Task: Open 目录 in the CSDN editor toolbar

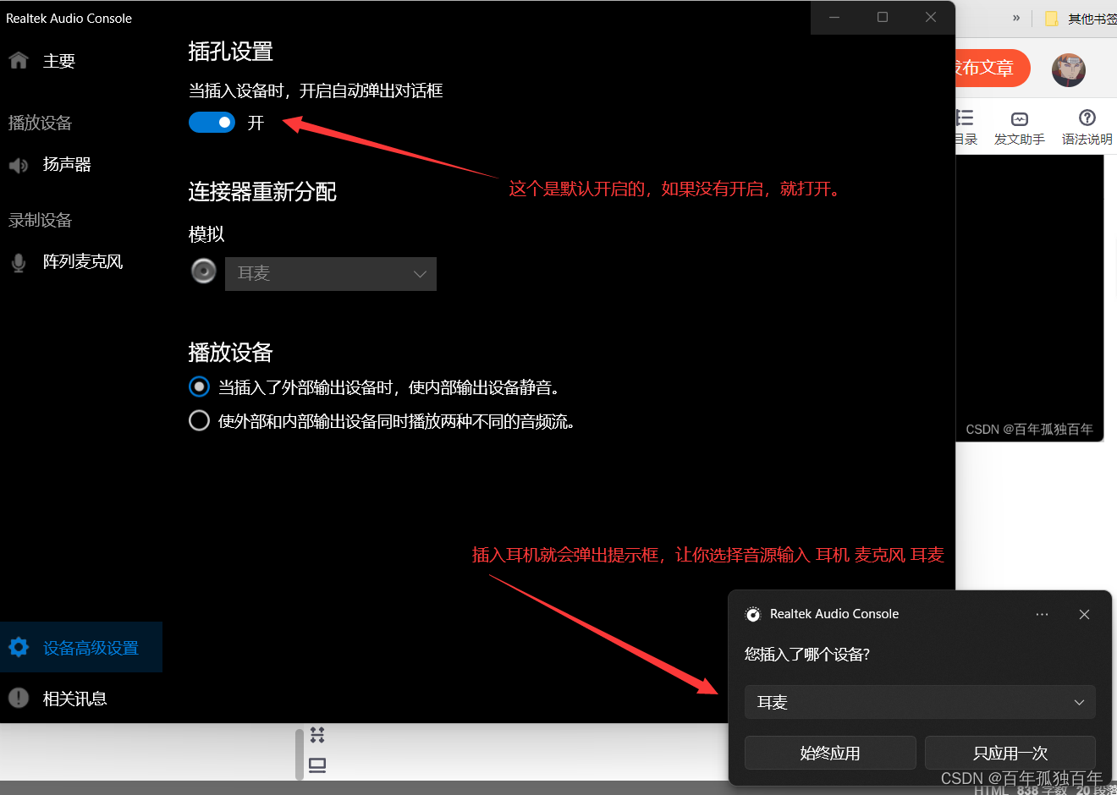Action: pos(966,128)
